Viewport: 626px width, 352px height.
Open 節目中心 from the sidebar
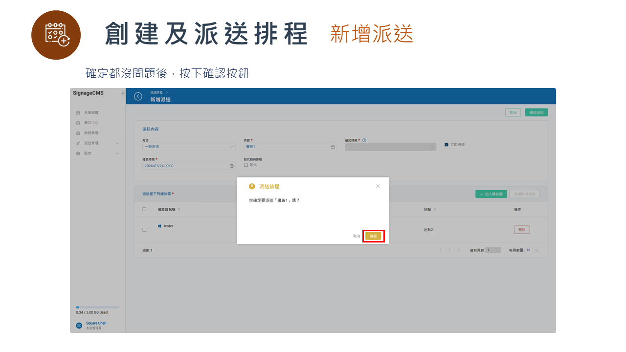click(90, 123)
